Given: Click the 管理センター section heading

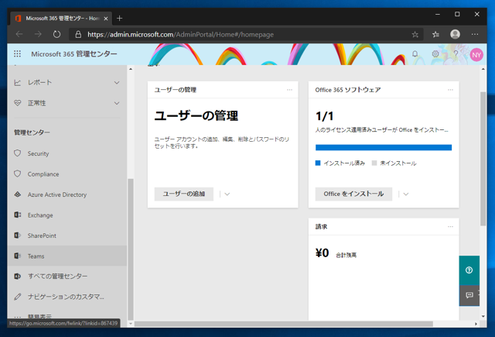Looking at the screenshot, I should coord(32,132).
